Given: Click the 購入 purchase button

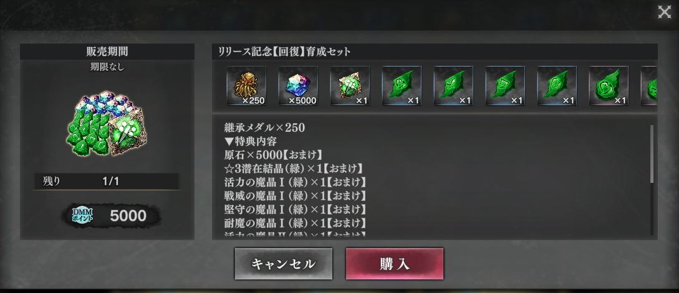Looking at the screenshot, I should click(x=395, y=264).
